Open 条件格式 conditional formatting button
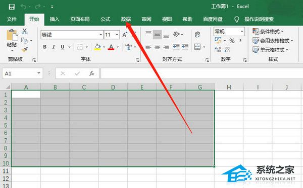303x188 pixels. [268, 31]
